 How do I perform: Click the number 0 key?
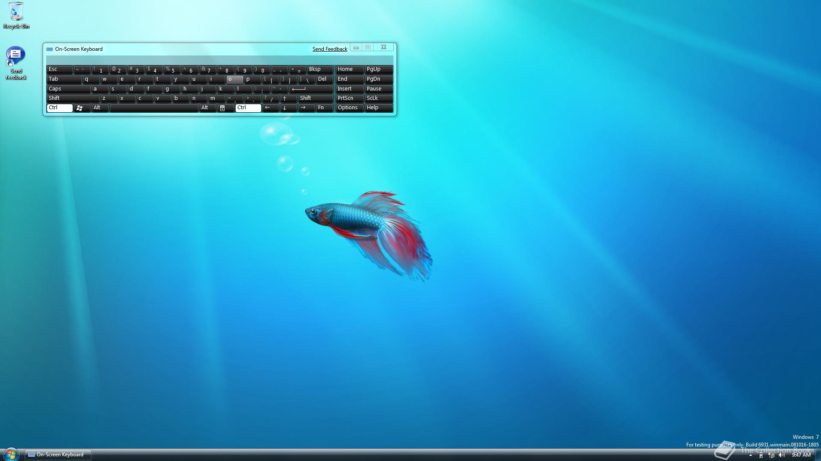click(x=261, y=70)
